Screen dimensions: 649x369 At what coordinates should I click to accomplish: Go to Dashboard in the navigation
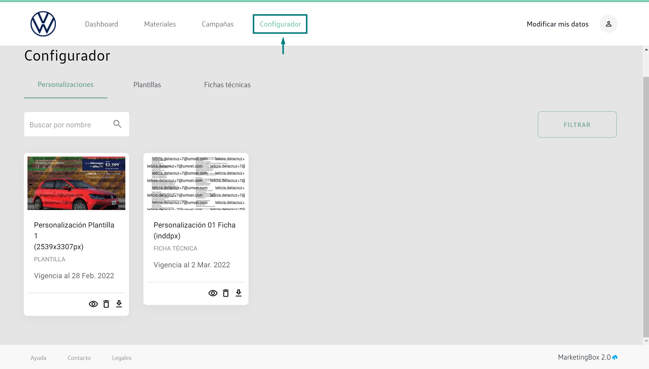pyautogui.click(x=101, y=24)
